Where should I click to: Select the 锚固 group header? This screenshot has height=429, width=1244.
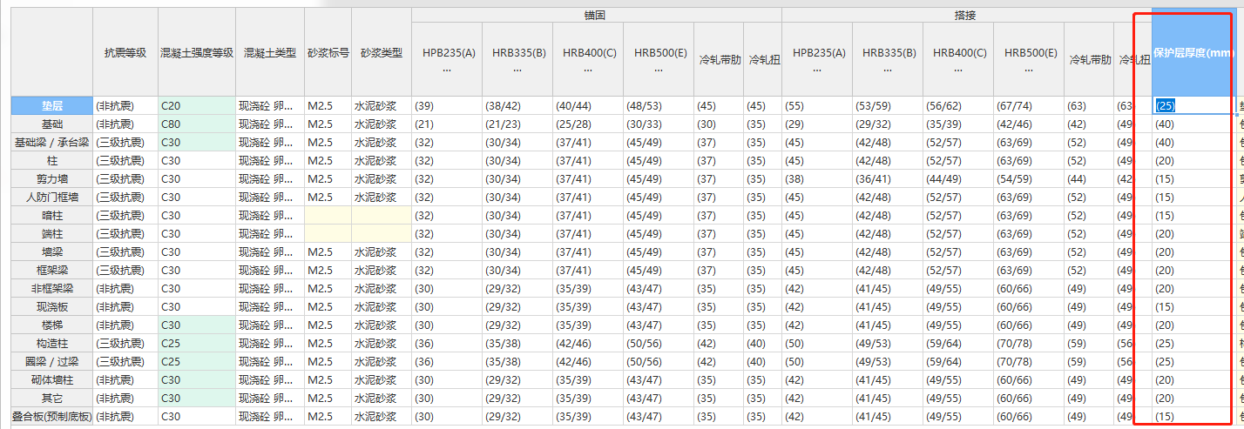(596, 16)
